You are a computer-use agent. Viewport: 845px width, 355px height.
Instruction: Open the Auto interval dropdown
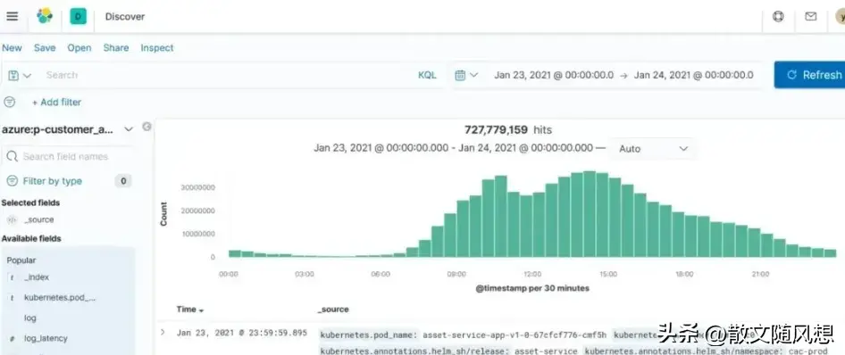653,149
